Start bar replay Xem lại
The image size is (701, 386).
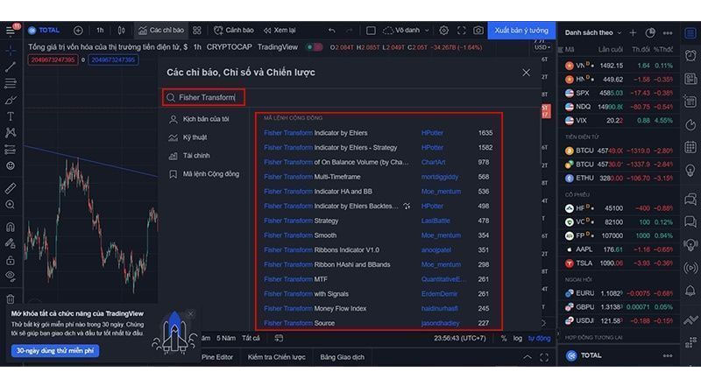click(280, 31)
